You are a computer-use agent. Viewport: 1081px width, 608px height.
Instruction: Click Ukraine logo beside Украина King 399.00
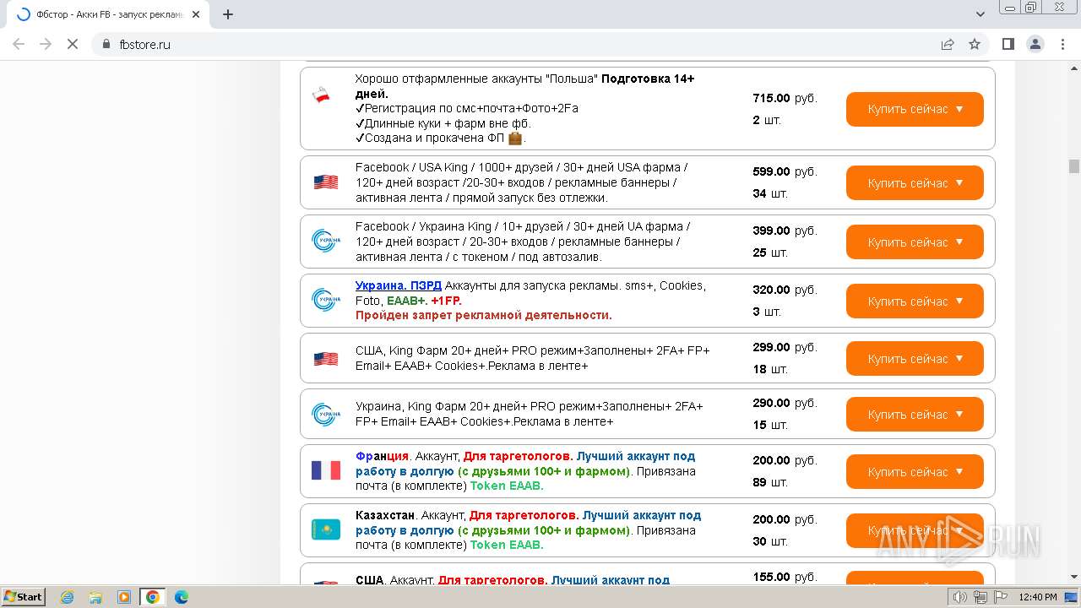(325, 241)
